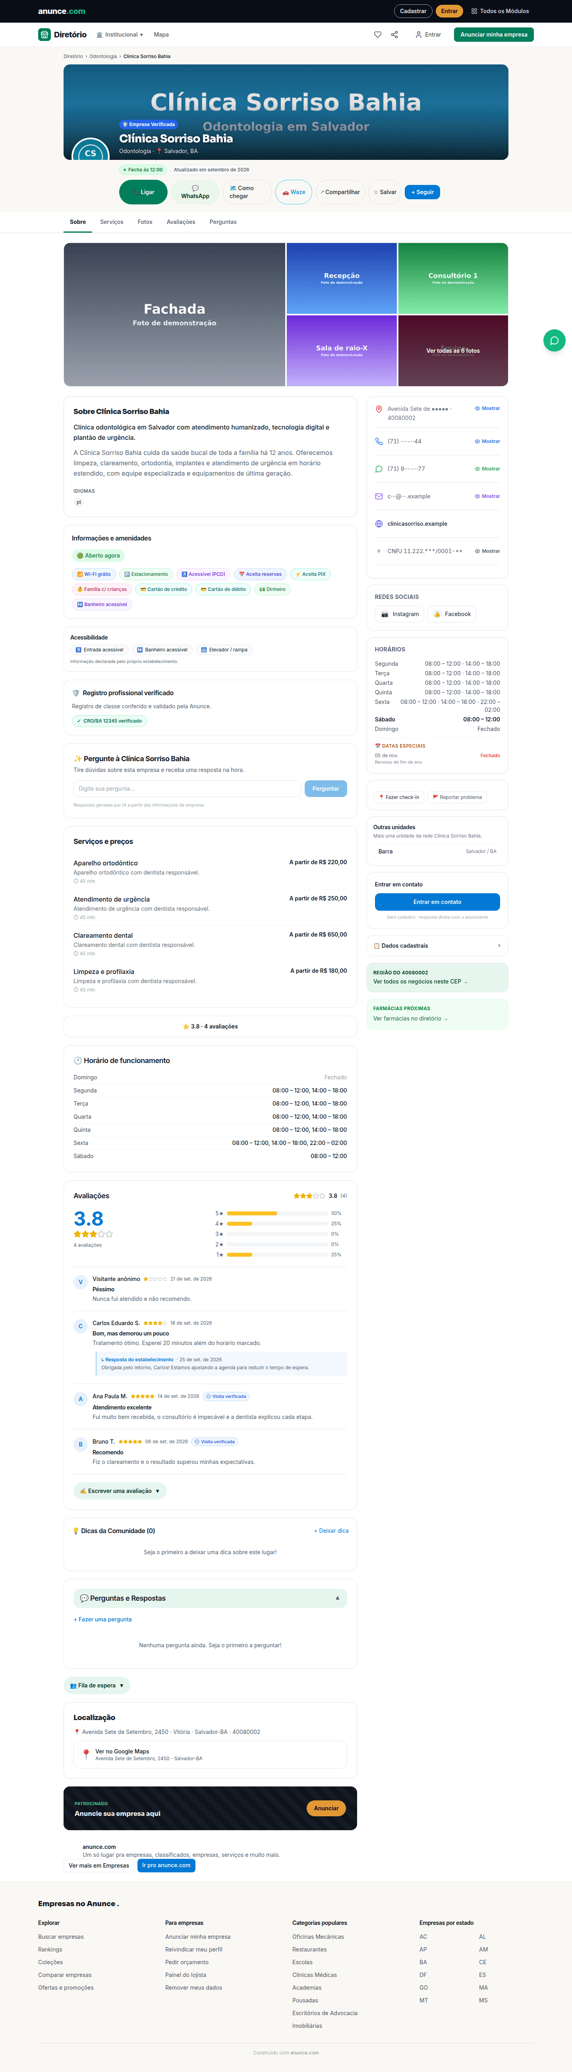Click the question input field

tap(187, 788)
